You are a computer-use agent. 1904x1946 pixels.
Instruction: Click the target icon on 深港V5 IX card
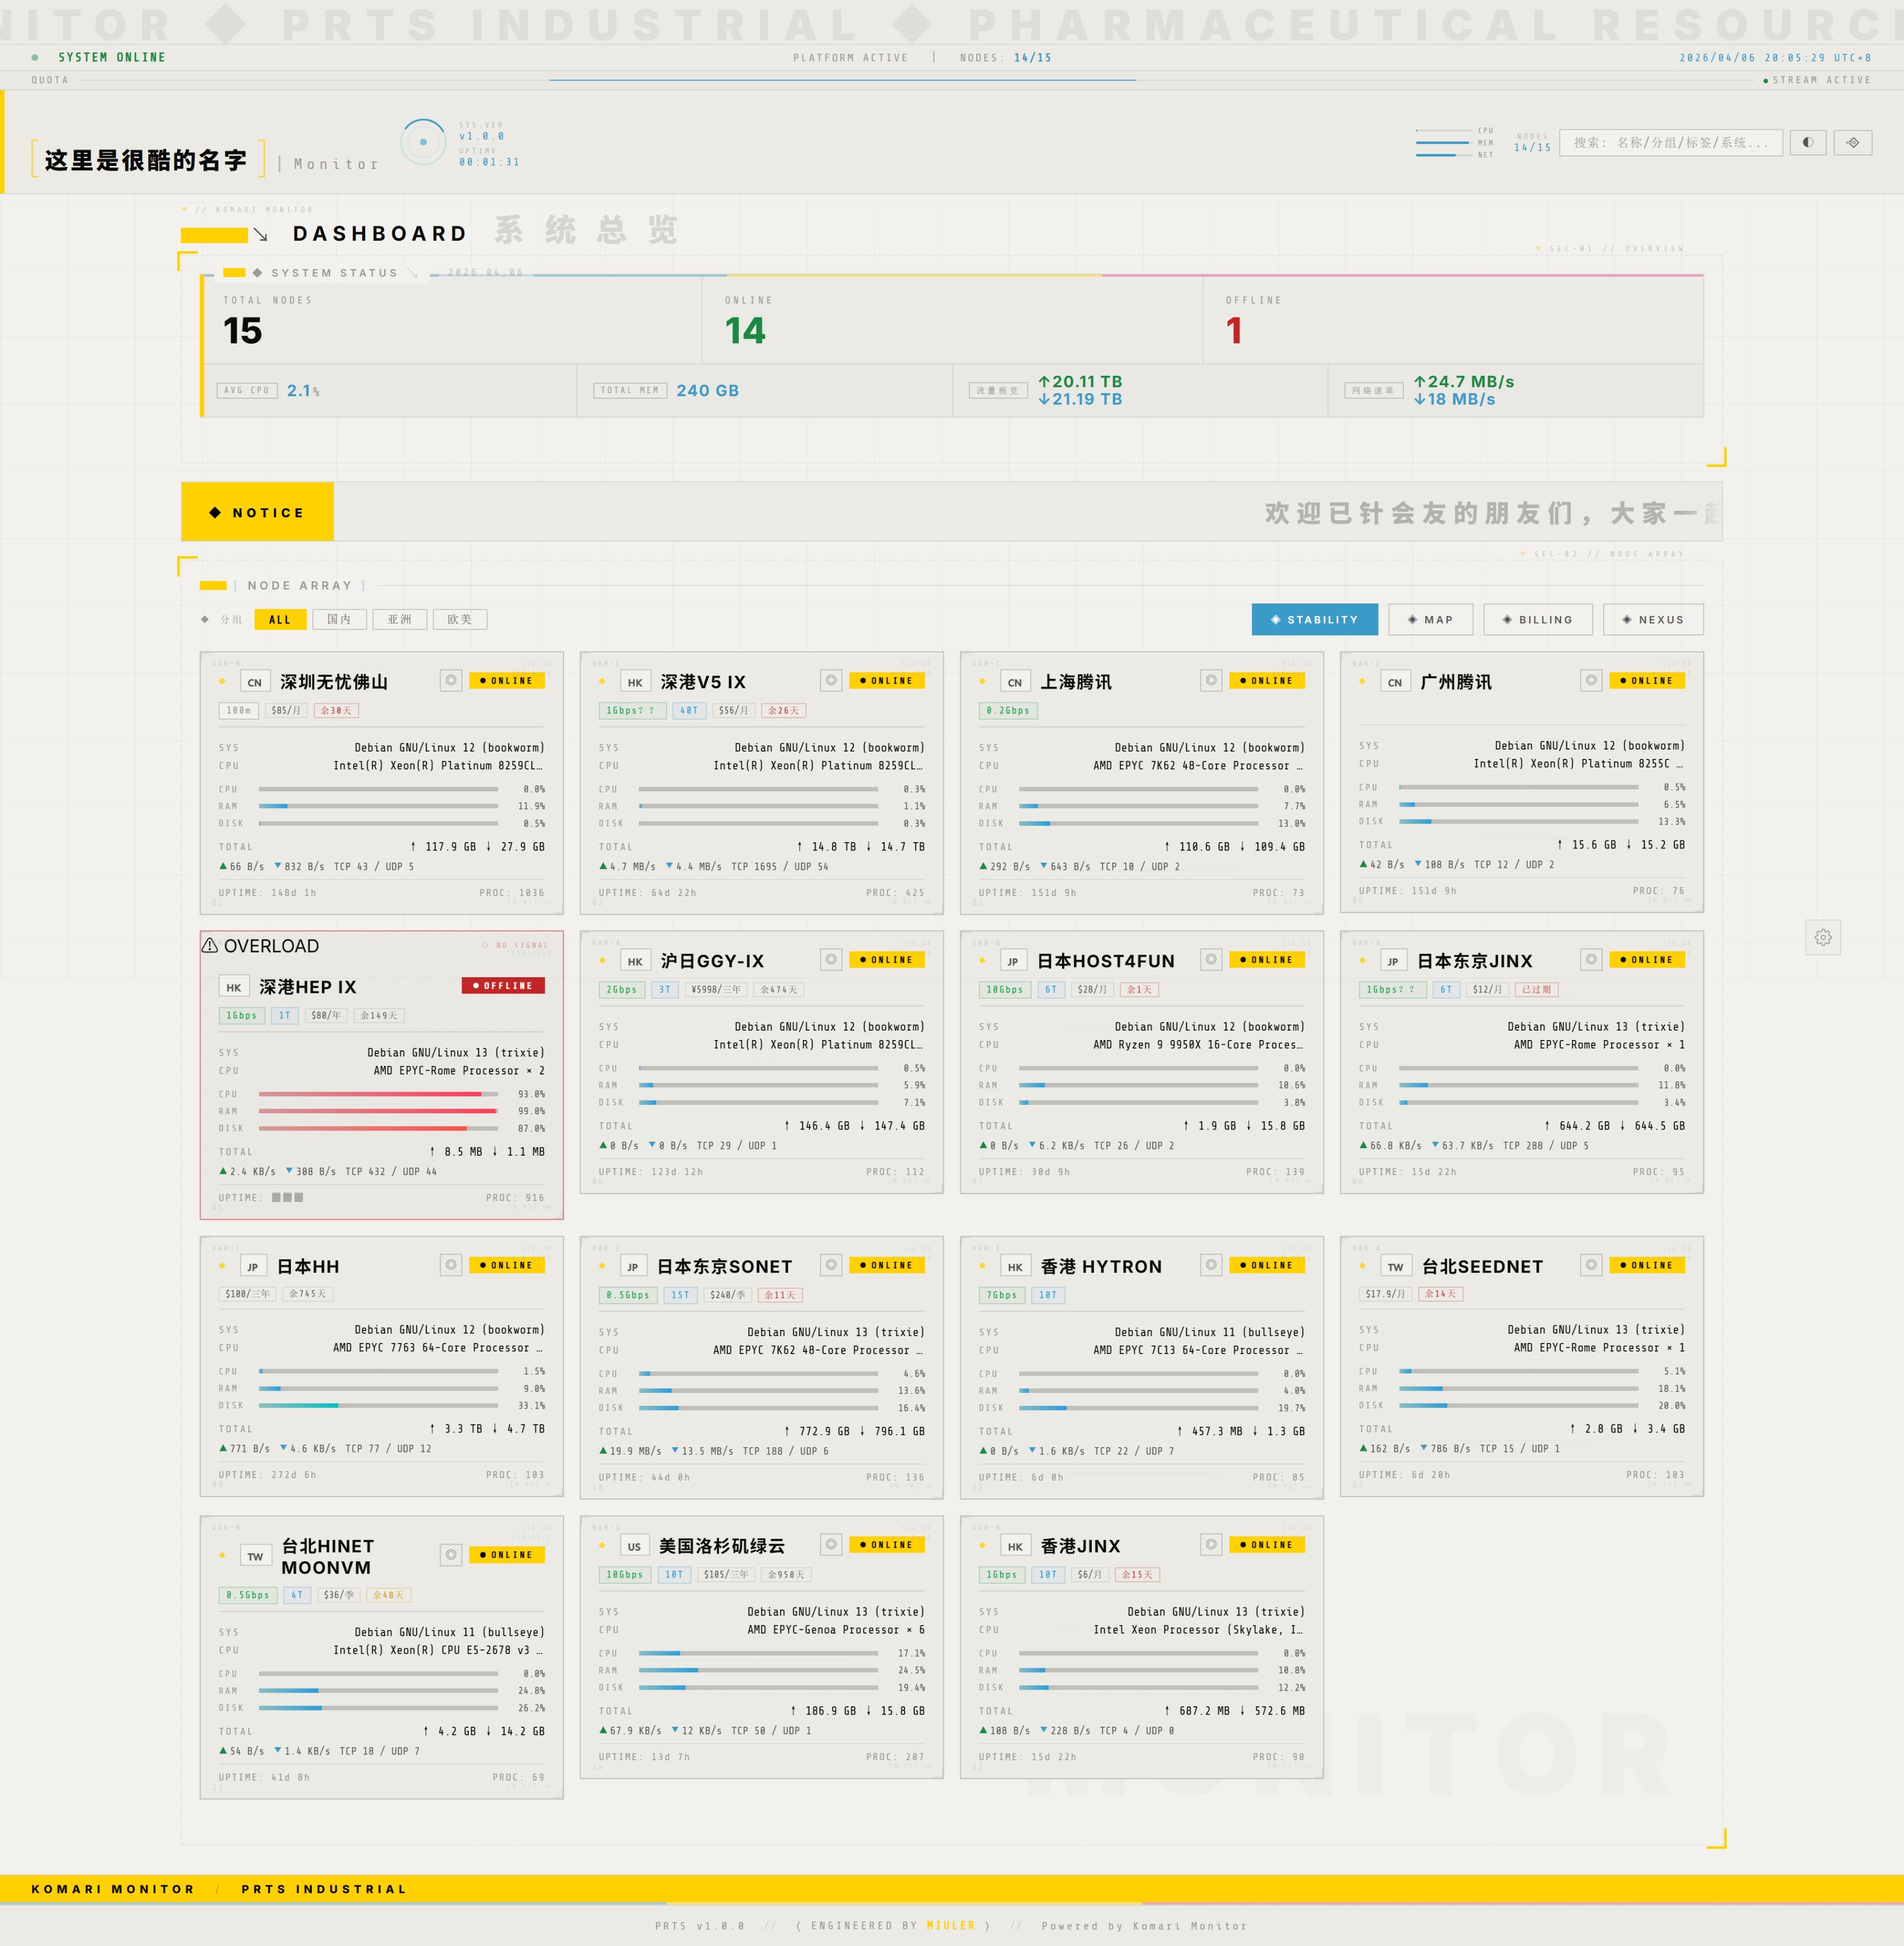831,680
